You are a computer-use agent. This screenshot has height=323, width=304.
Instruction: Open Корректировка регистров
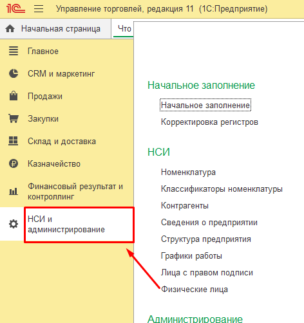coord(209,122)
